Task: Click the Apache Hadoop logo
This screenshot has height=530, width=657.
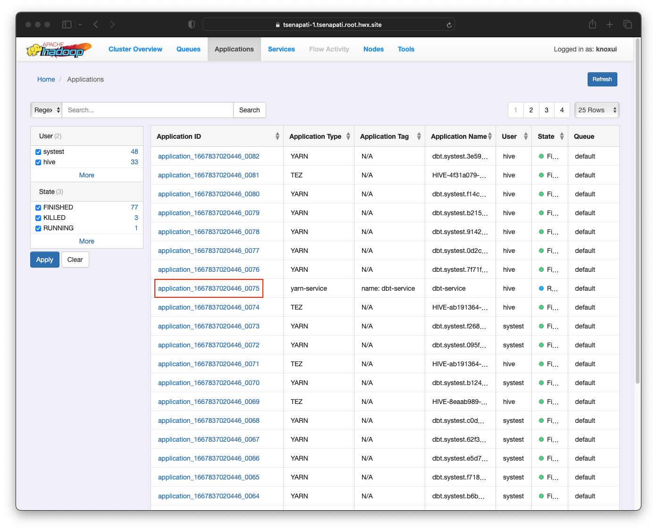Action: tap(59, 50)
